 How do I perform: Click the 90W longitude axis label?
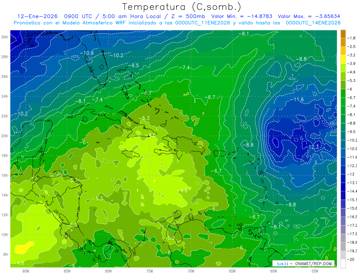coord(26,271)
